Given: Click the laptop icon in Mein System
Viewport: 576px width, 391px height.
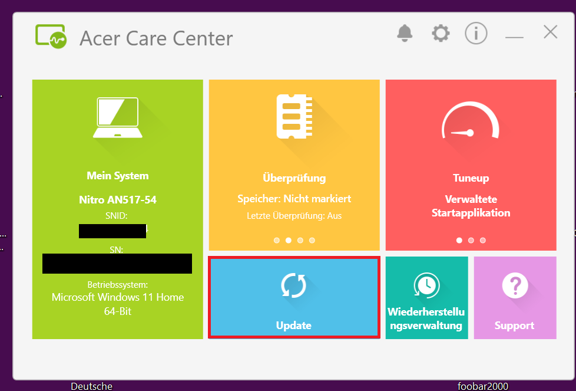Looking at the screenshot, I should [118, 118].
